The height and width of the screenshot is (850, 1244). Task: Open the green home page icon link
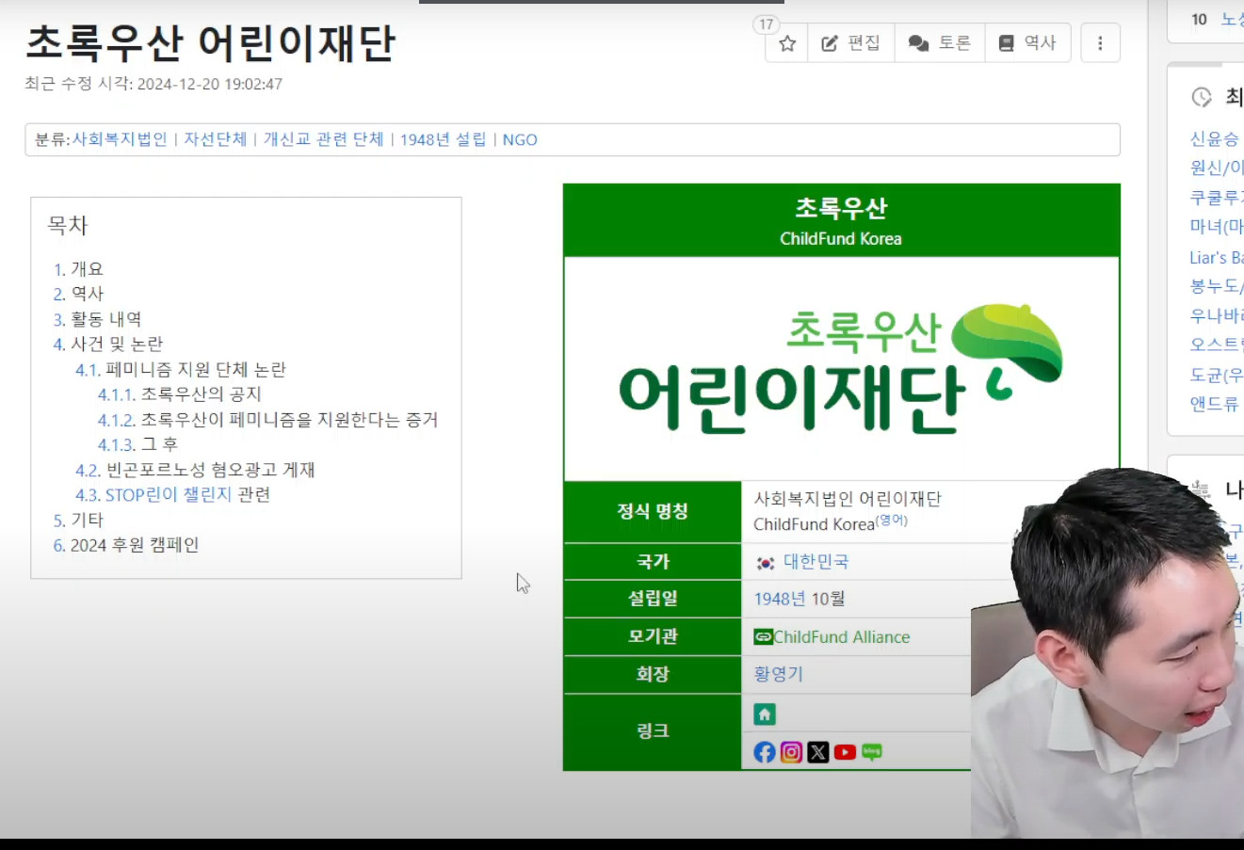click(765, 714)
